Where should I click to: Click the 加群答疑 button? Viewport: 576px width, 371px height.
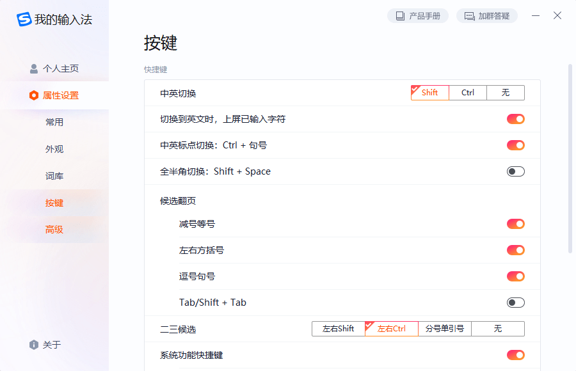[487, 15]
